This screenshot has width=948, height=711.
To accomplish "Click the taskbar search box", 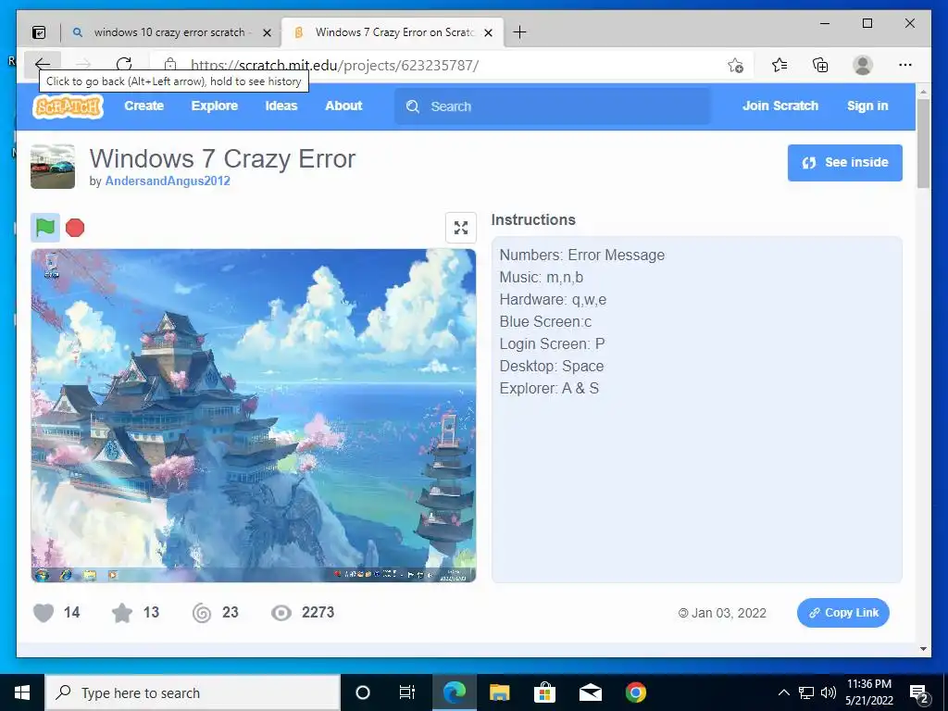I will [x=193, y=692].
